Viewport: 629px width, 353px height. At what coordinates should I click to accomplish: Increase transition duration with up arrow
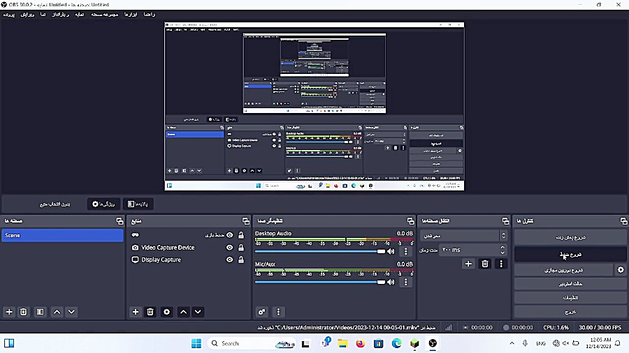point(503,248)
